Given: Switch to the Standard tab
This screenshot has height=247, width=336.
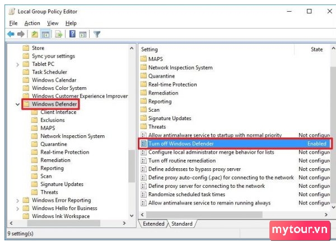Looking at the screenshot, I should click(x=182, y=224).
